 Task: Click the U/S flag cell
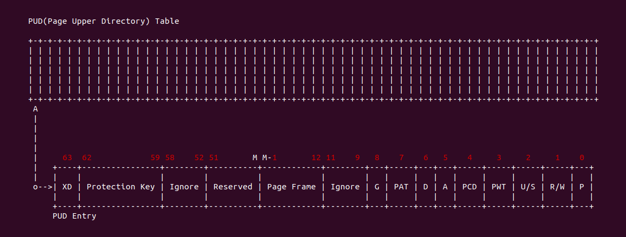[528, 187]
